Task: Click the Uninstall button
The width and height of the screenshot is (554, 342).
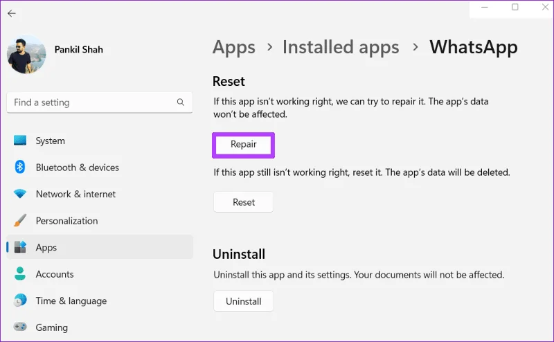Action: (x=244, y=301)
